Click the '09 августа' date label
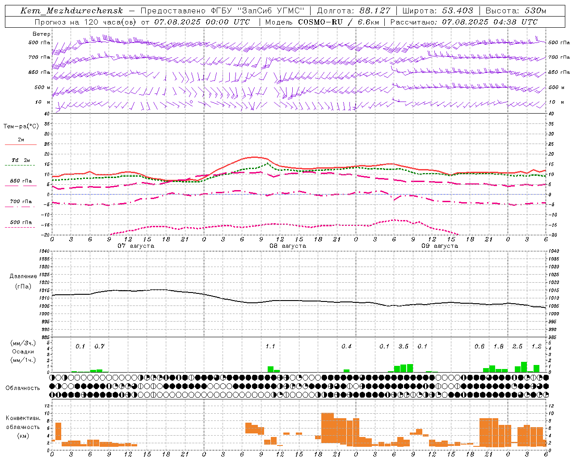The width and height of the screenshot is (572, 458). click(x=440, y=246)
